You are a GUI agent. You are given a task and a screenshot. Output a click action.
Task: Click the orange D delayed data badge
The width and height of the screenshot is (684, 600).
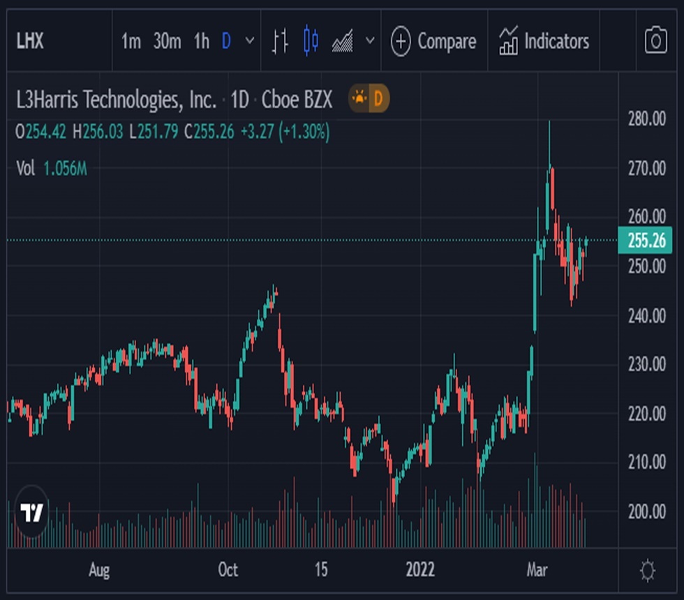(378, 98)
